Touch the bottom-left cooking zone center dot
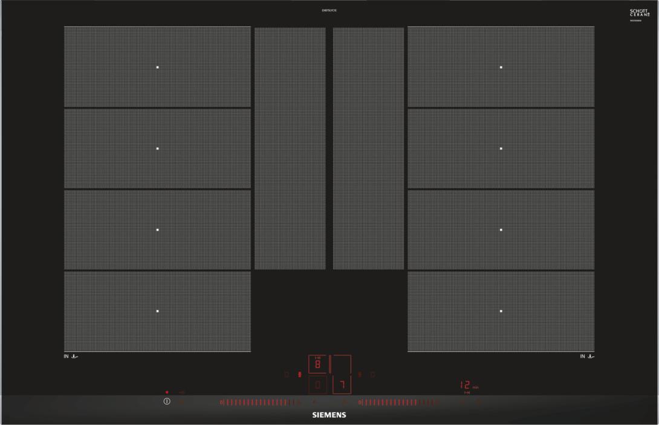The image size is (659, 425). point(157,311)
